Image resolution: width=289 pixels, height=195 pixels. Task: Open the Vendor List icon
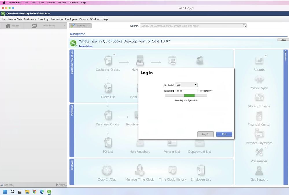172,143
